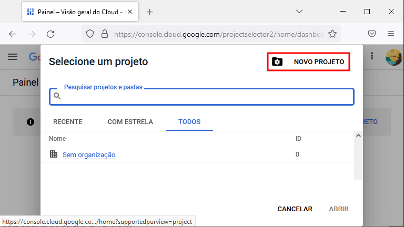Viewport: 404px width, 227px height.
Task: Click the user account avatar
Action: click(393, 57)
